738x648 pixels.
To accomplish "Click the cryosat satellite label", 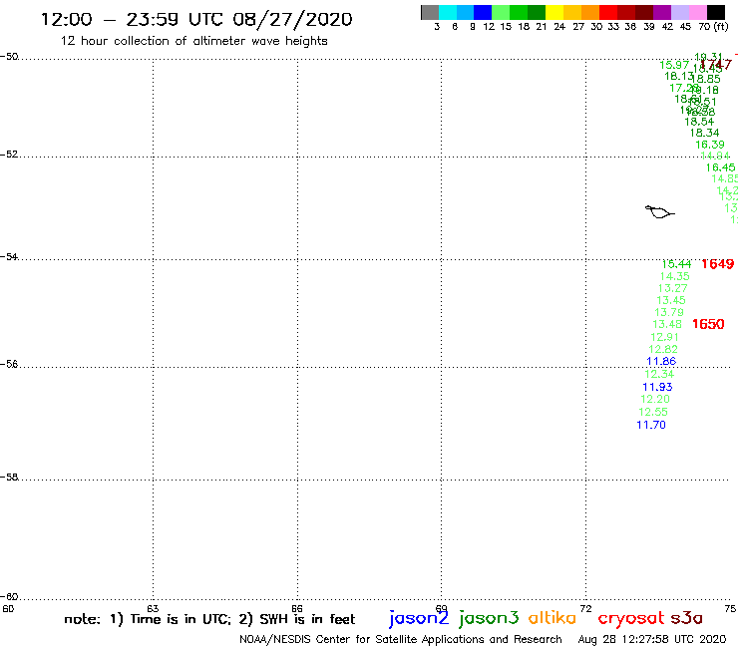I will point(631,619).
